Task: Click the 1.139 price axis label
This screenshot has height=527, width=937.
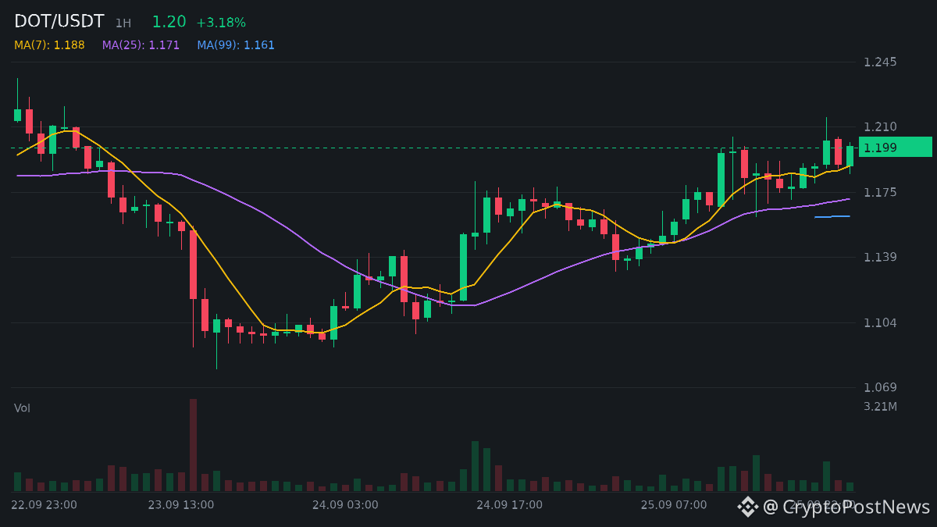Action: click(x=880, y=257)
